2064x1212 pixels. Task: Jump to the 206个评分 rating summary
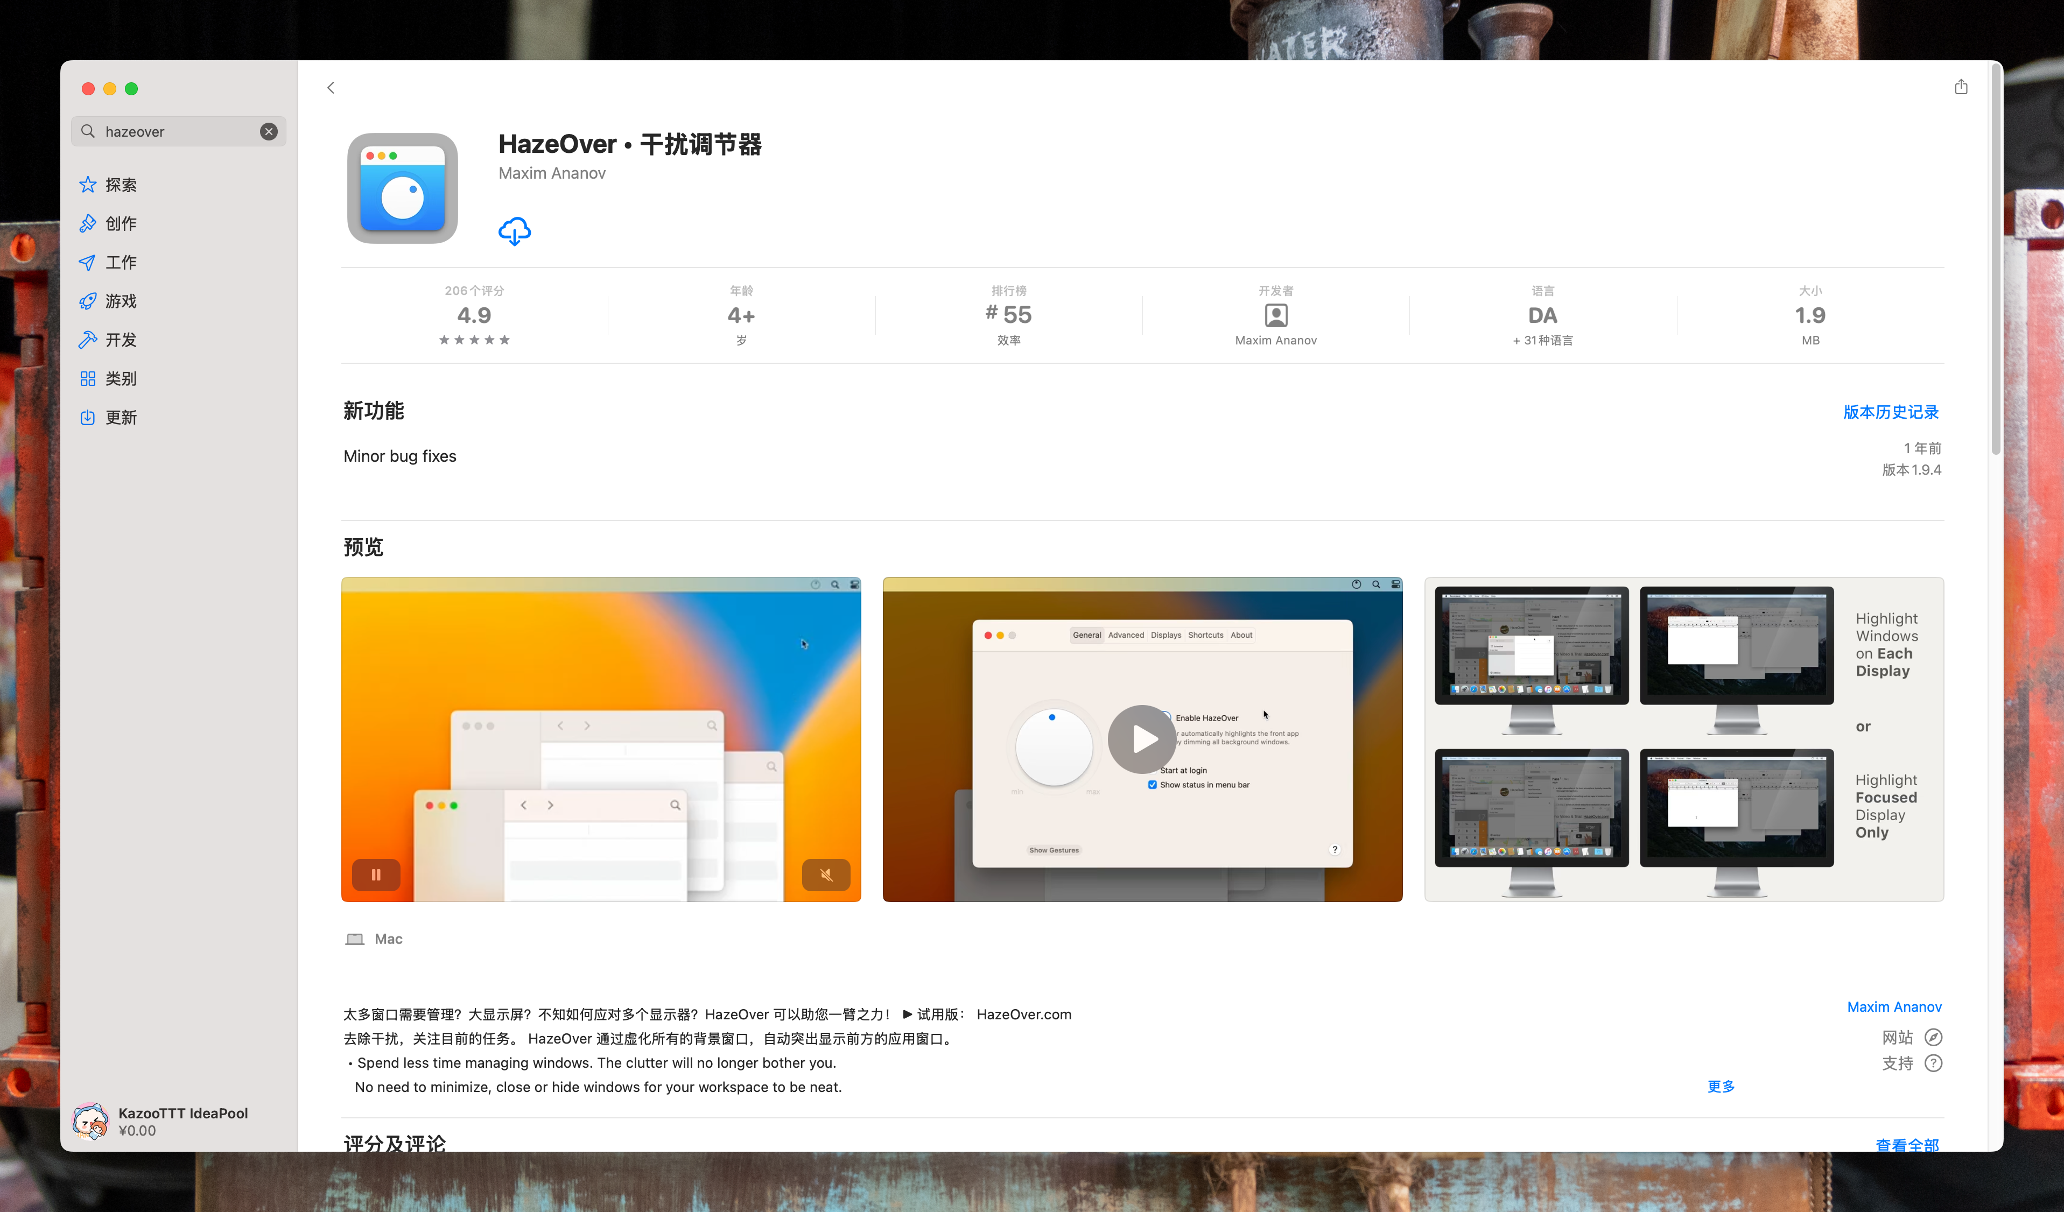[474, 315]
